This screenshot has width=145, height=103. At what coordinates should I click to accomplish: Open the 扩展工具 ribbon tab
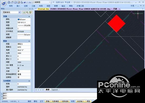click(80, 6)
